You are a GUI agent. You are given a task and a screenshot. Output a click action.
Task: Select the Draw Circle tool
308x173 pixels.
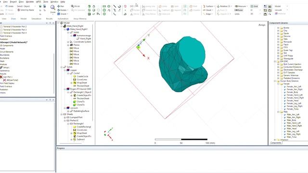[104, 10]
